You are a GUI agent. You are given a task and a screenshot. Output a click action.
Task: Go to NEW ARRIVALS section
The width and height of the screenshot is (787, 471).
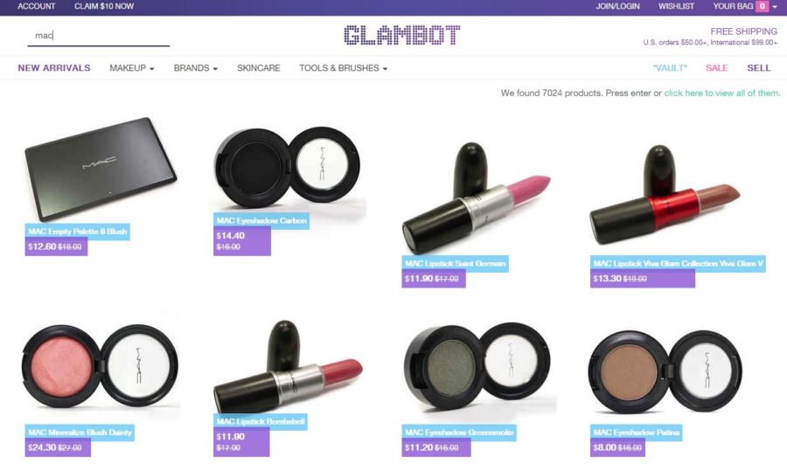54,67
